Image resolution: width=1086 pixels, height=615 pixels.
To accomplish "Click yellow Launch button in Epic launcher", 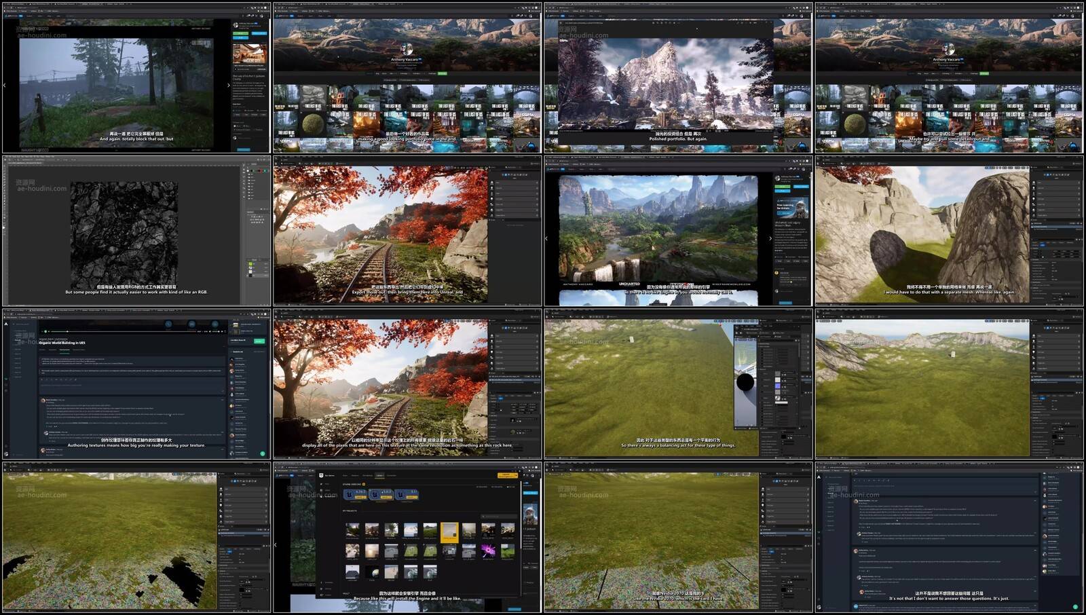I will tap(508, 475).
